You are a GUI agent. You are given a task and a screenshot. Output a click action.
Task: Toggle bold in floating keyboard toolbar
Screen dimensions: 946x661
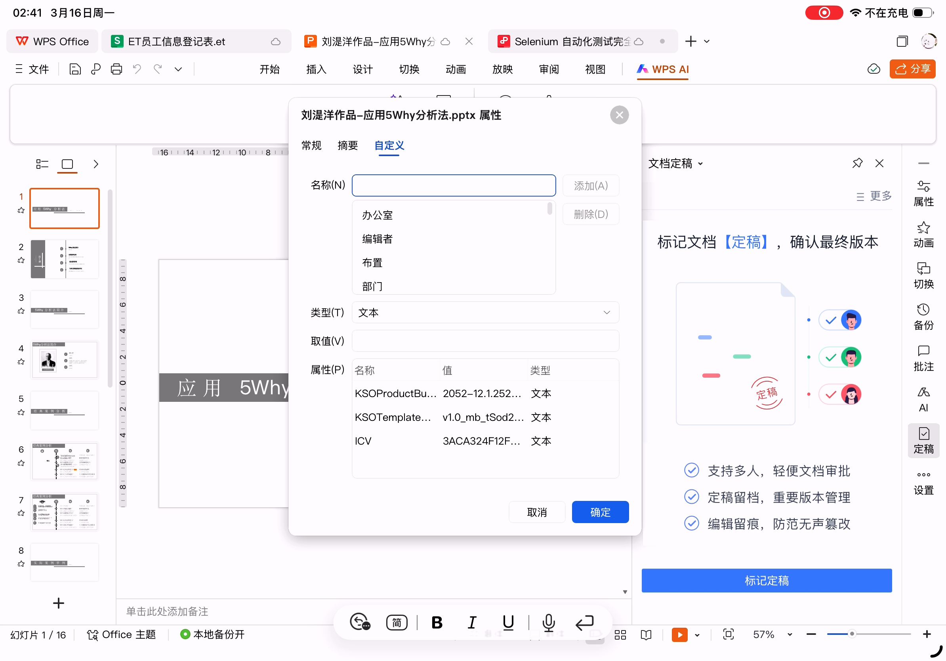437,622
